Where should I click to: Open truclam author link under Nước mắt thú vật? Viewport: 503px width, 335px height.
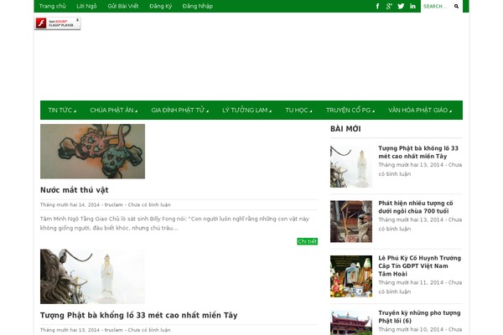(x=113, y=204)
